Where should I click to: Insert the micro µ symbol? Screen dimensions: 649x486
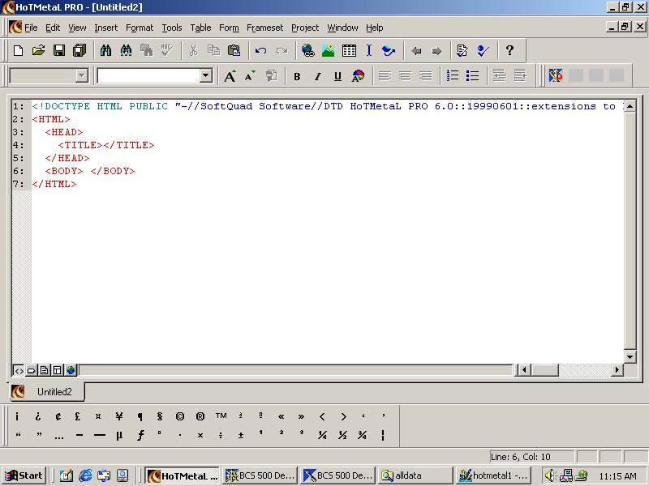pos(119,435)
